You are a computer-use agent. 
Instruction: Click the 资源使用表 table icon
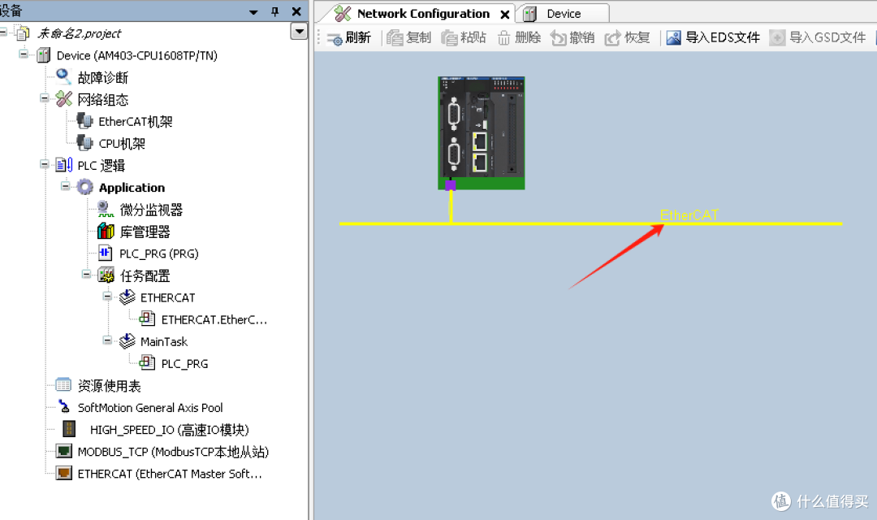[63, 384]
